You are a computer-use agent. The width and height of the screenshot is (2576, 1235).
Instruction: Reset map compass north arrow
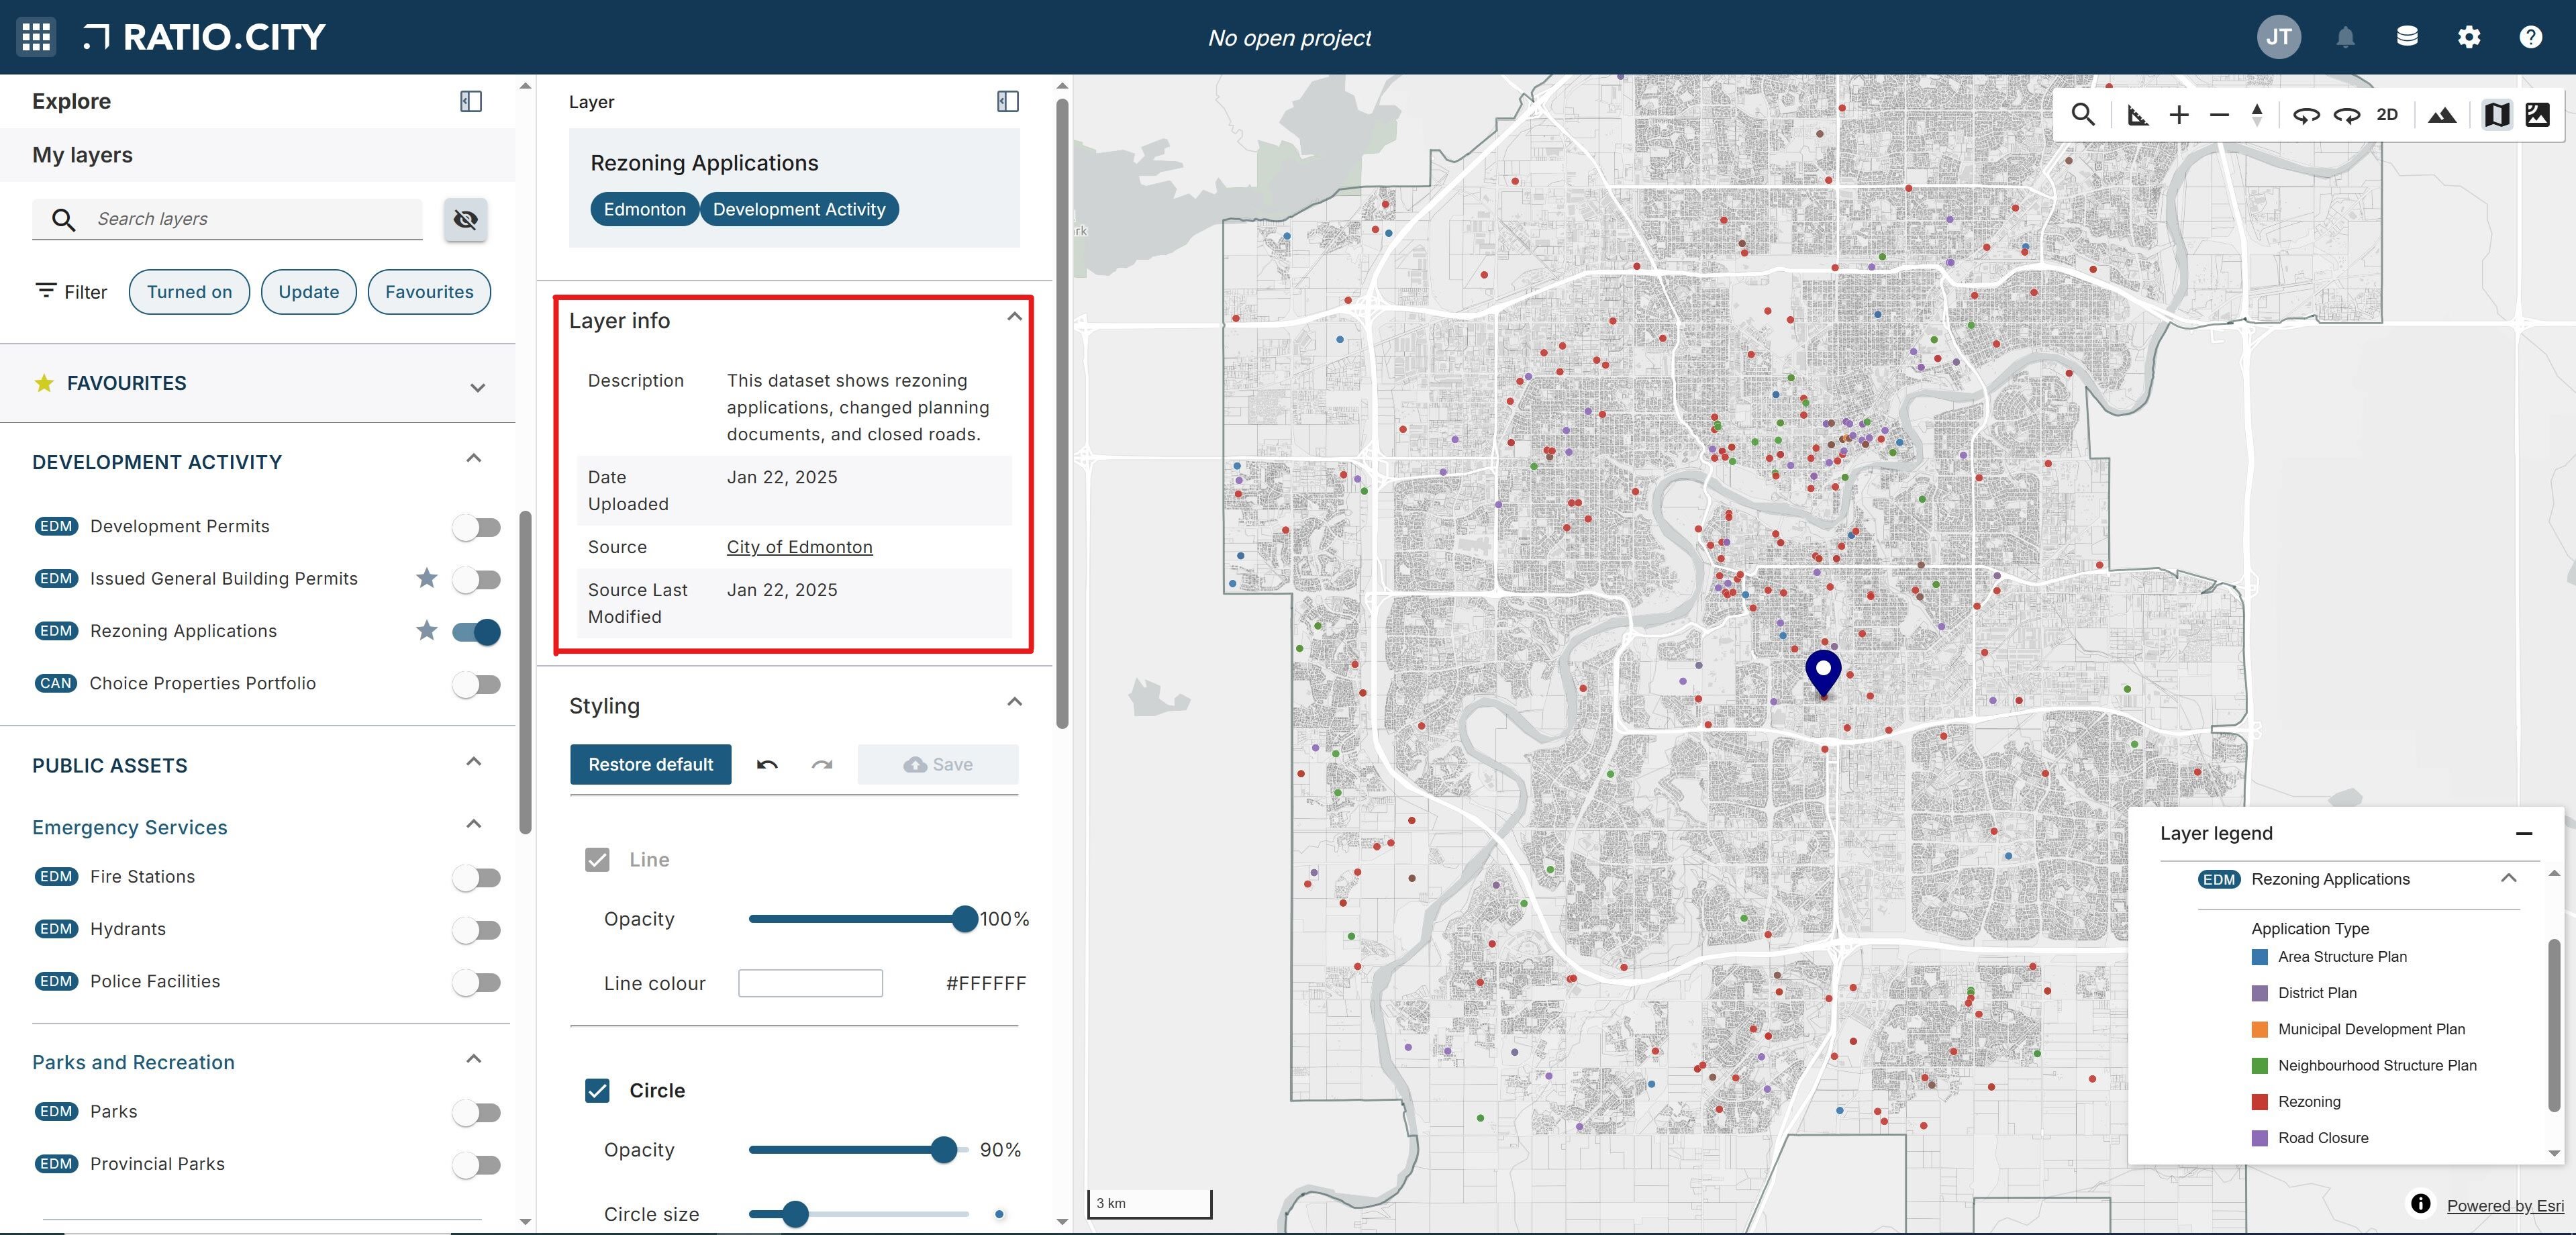pyautogui.click(x=2257, y=115)
